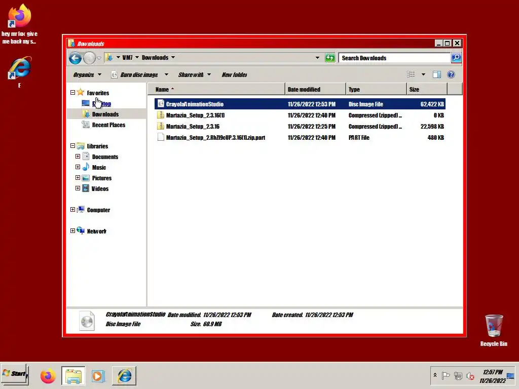The width and height of the screenshot is (519, 389).
Task: Collapse the Favorites tree group
Action: point(72,93)
